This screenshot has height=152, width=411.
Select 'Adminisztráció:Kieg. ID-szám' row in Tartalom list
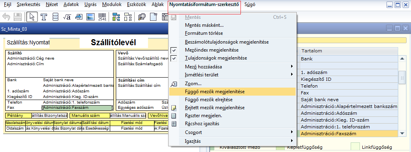[349, 120]
